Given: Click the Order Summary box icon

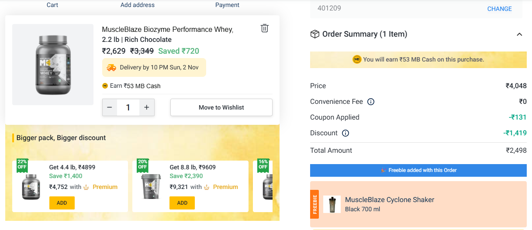Looking at the screenshot, I should (314, 34).
